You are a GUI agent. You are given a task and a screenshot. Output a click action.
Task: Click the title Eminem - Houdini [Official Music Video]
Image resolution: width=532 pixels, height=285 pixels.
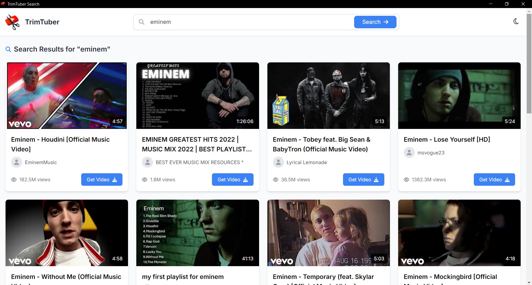(x=60, y=144)
